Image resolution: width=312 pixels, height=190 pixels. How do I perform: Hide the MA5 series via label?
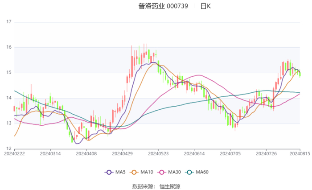click(x=120, y=172)
